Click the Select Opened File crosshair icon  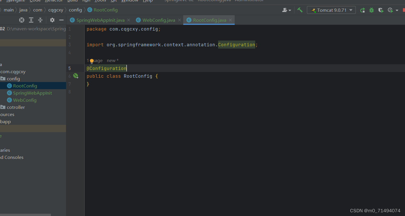(x=22, y=20)
